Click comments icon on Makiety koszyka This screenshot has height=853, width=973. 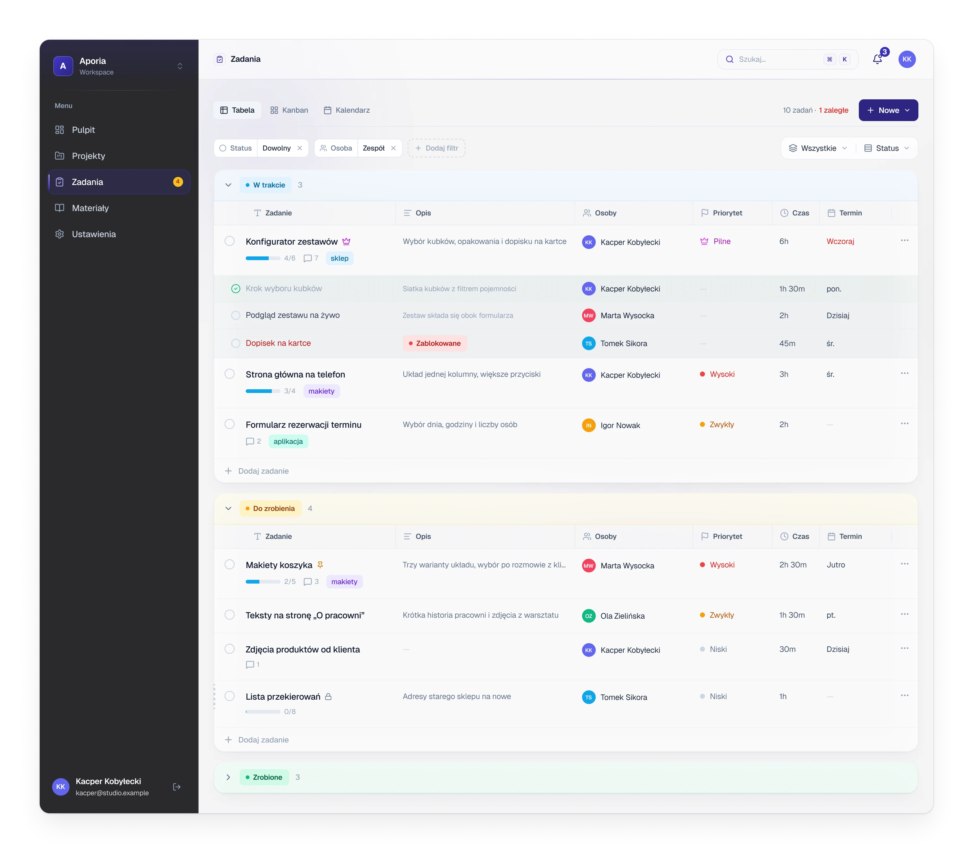point(307,582)
